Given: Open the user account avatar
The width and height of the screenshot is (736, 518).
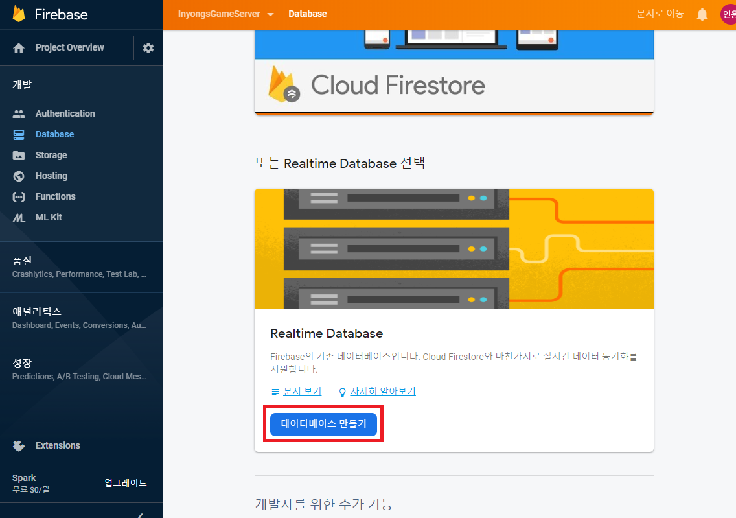Looking at the screenshot, I should pyautogui.click(x=728, y=14).
